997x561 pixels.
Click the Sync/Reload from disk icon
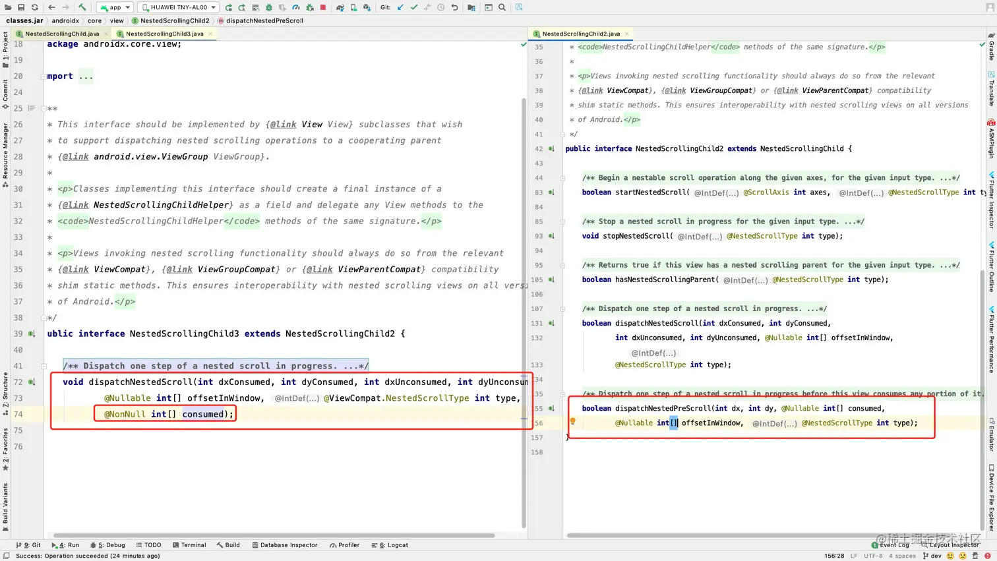click(x=34, y=7)
